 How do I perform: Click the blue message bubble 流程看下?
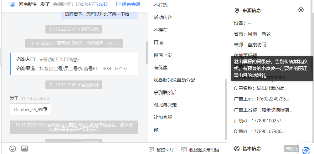[100, 15]
